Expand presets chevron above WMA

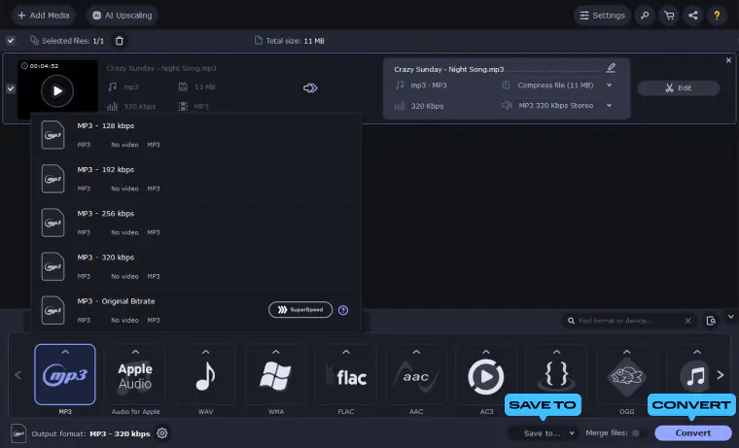[276, 352]
